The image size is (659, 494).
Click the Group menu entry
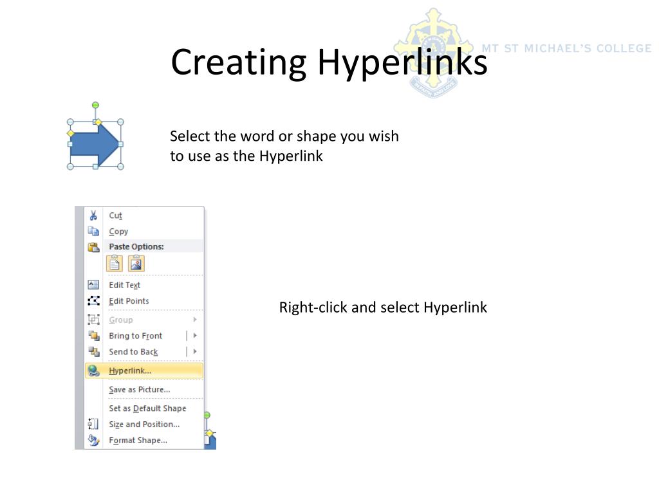pyautogui.click(x=144, y=320)
